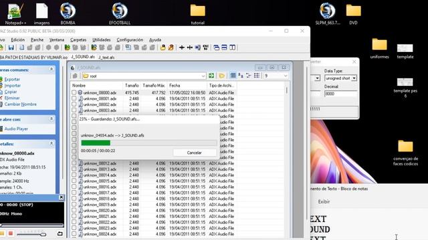Click the first black plus toolbar icon
This screenshot has height=240, width=428.
[x=182, y=47]
